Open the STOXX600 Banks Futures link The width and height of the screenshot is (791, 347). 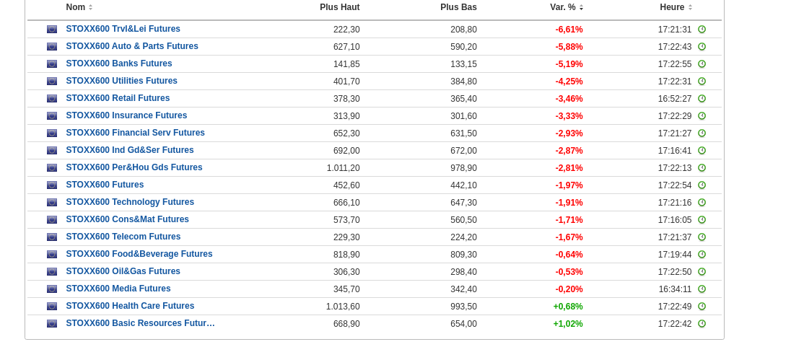coord(119,63)
